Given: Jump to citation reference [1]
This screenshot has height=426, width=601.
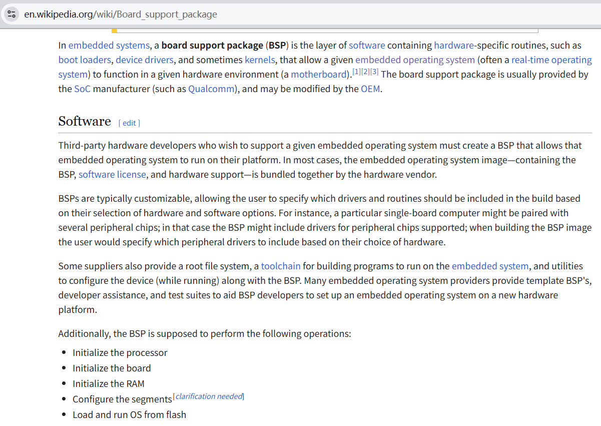Looking at the screenshot, I should pos(356,72).
